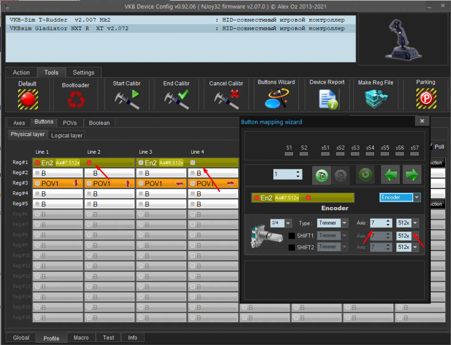451x345 pixels.
Task: Open the 512x axis resolution dropdown
Action: coord(414,223)
